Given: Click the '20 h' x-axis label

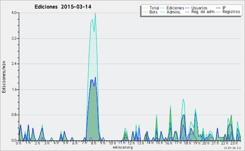Looking at the screenshot, I should pyautogui.click(x=206, y=143).
